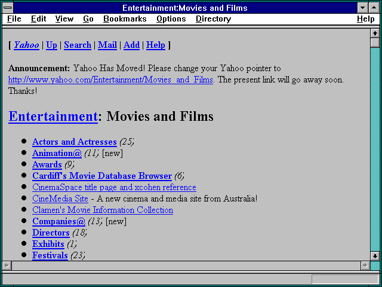
Task: Click the [new] tag beside Animation@
Action: 112,153
